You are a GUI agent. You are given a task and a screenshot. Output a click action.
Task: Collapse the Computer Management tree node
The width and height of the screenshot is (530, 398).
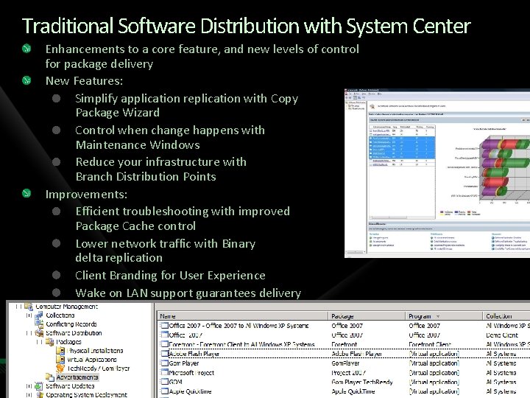coord(18,307)
